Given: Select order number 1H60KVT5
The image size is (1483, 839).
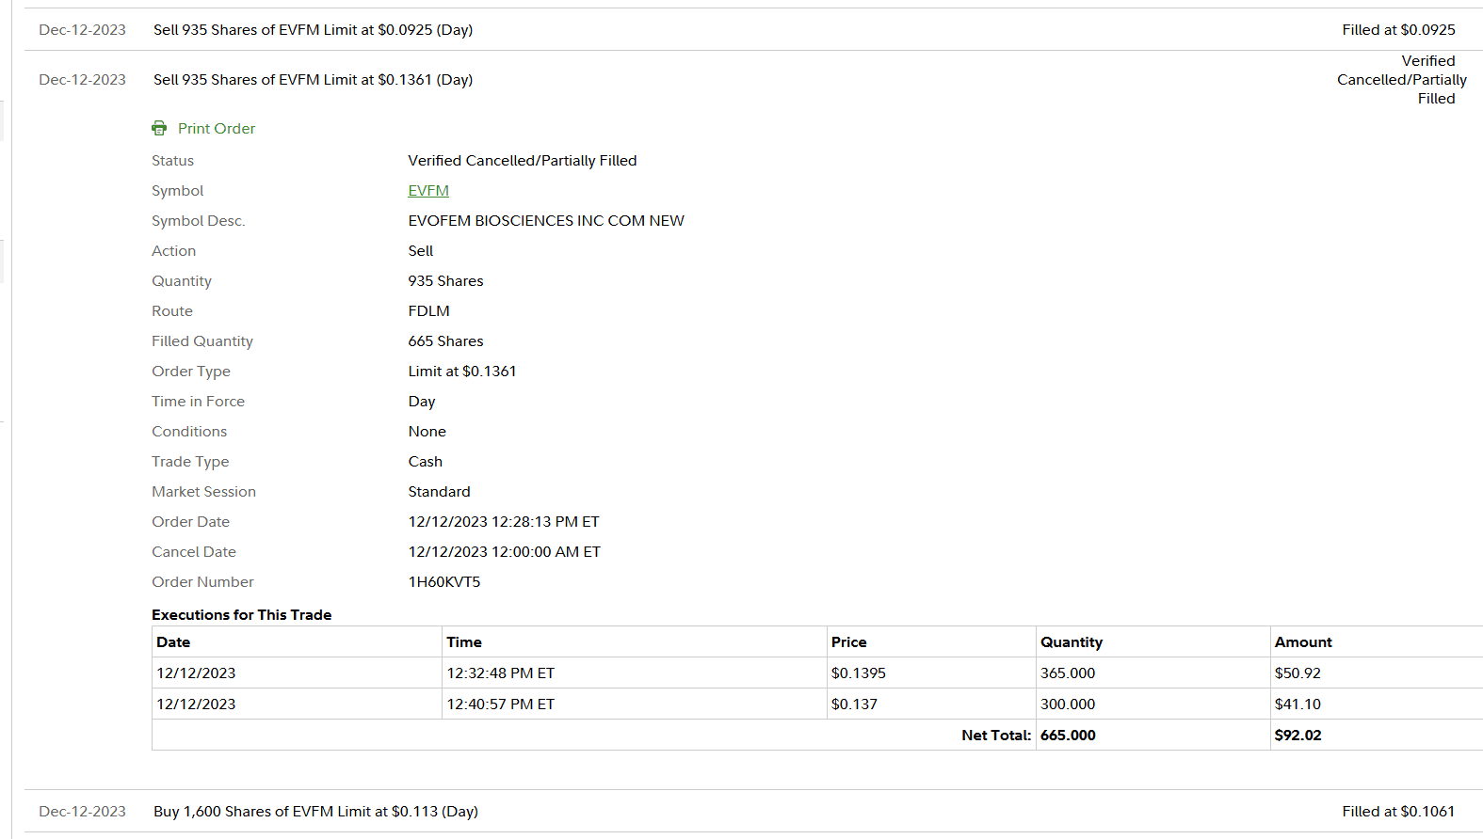Looking at the screenshot, I should [x=444, y=581].
